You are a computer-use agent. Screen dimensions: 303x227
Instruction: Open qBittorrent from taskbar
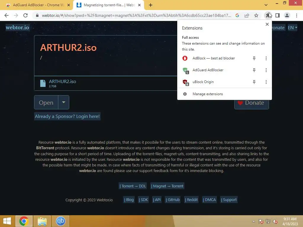(60, 221)
